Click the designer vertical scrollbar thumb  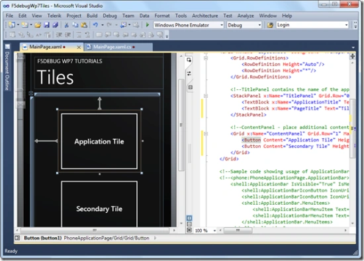(181, 125)
